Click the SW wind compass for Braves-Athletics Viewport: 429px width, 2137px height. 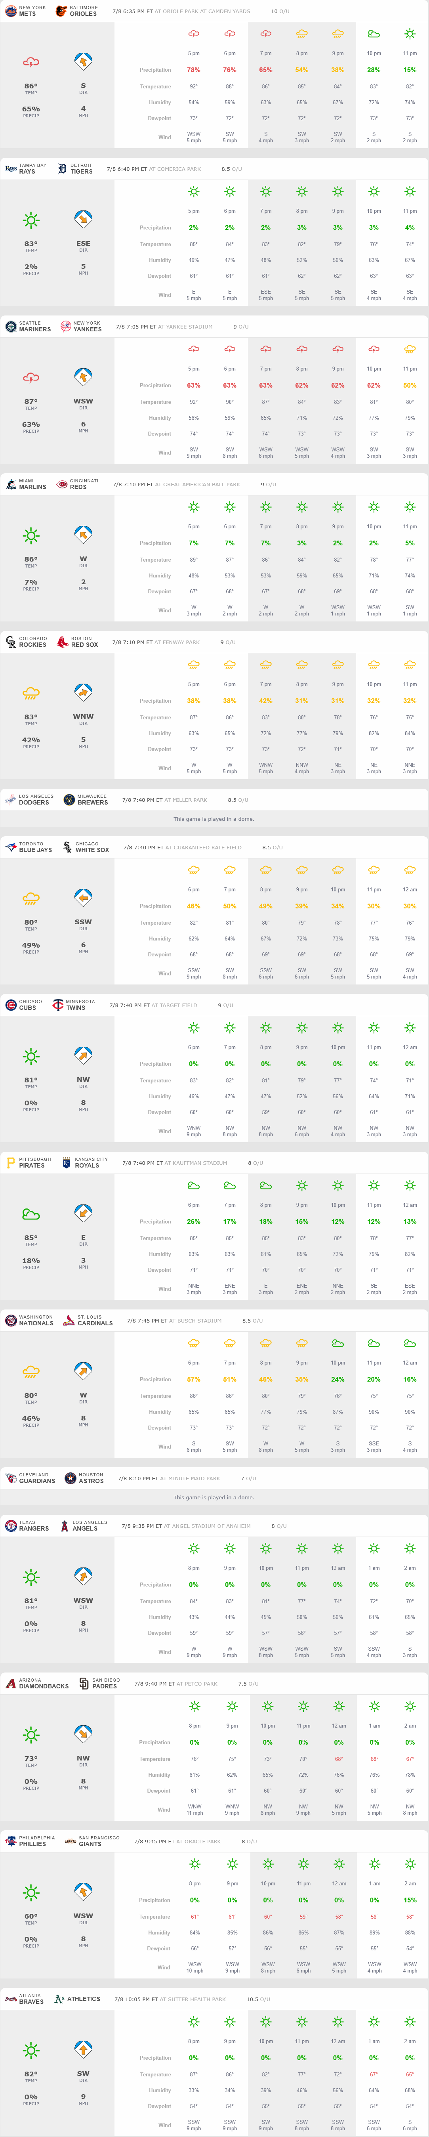tap(83, 2050)
